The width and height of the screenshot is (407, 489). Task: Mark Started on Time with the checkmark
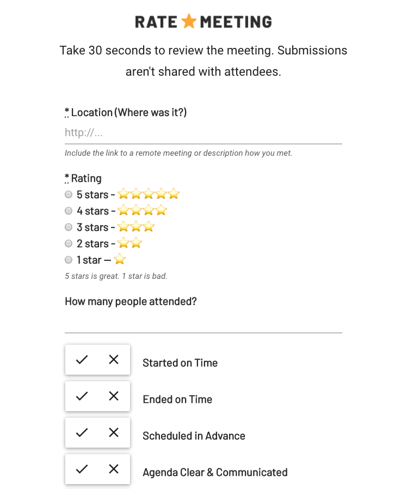82,359
